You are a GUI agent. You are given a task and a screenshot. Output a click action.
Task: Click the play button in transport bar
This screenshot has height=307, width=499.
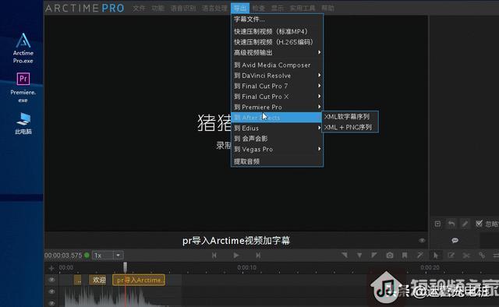(x=235, y=255)
